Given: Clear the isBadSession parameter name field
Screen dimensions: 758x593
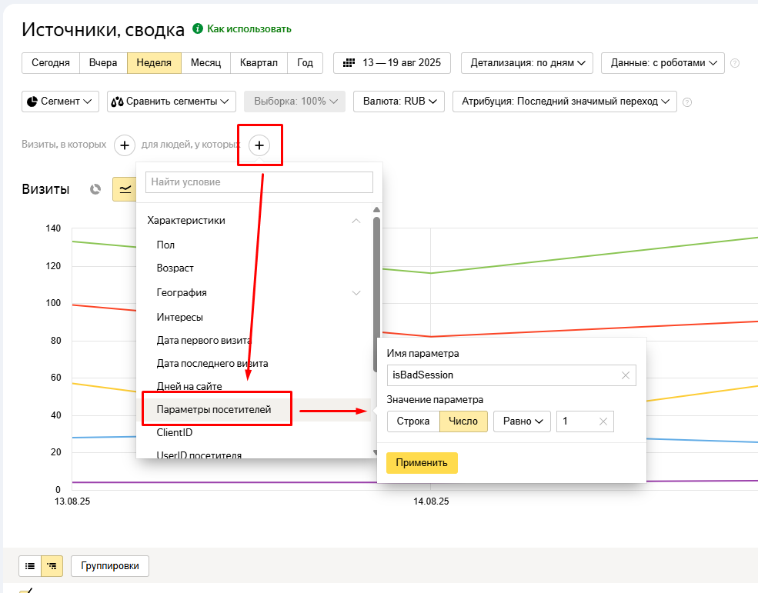Looking at the screenshot, I should (625, 375).
